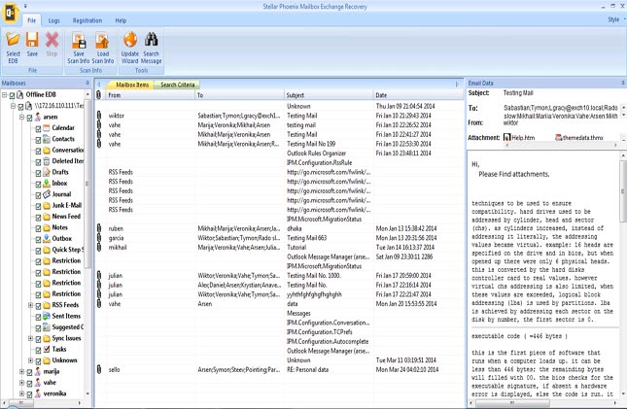The image size is (627, 409).
Task: Click the marija mailbox user icon
Action: tap(38, 371)
